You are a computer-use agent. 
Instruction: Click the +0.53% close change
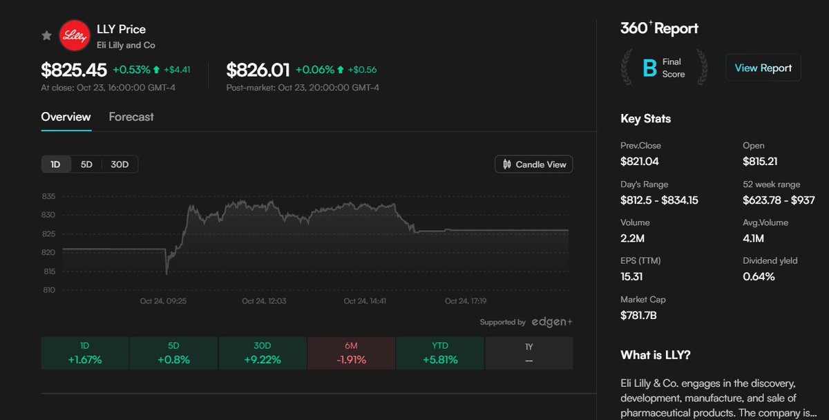(x=131, y=70)
